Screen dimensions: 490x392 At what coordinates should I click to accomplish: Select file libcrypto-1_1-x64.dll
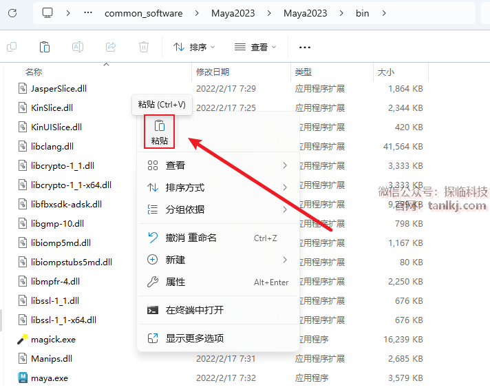coord(72,185)
